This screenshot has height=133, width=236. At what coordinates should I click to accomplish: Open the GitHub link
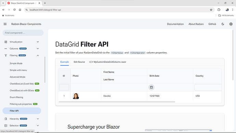[x=212, y=24]
